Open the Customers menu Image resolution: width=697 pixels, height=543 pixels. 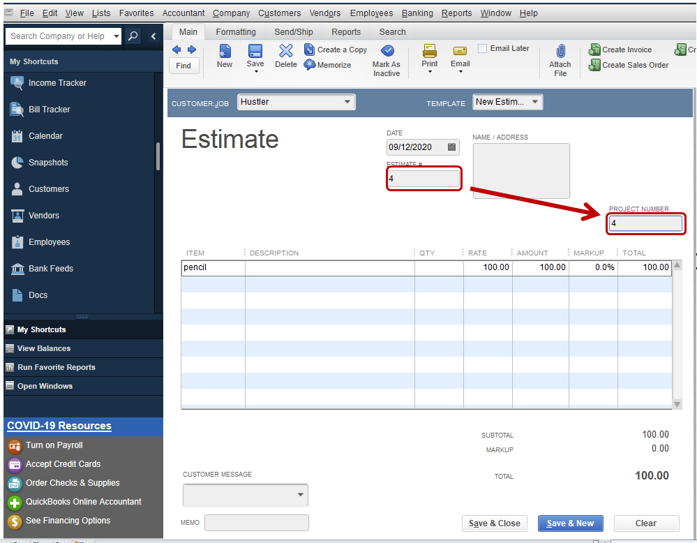pos(280,13)
